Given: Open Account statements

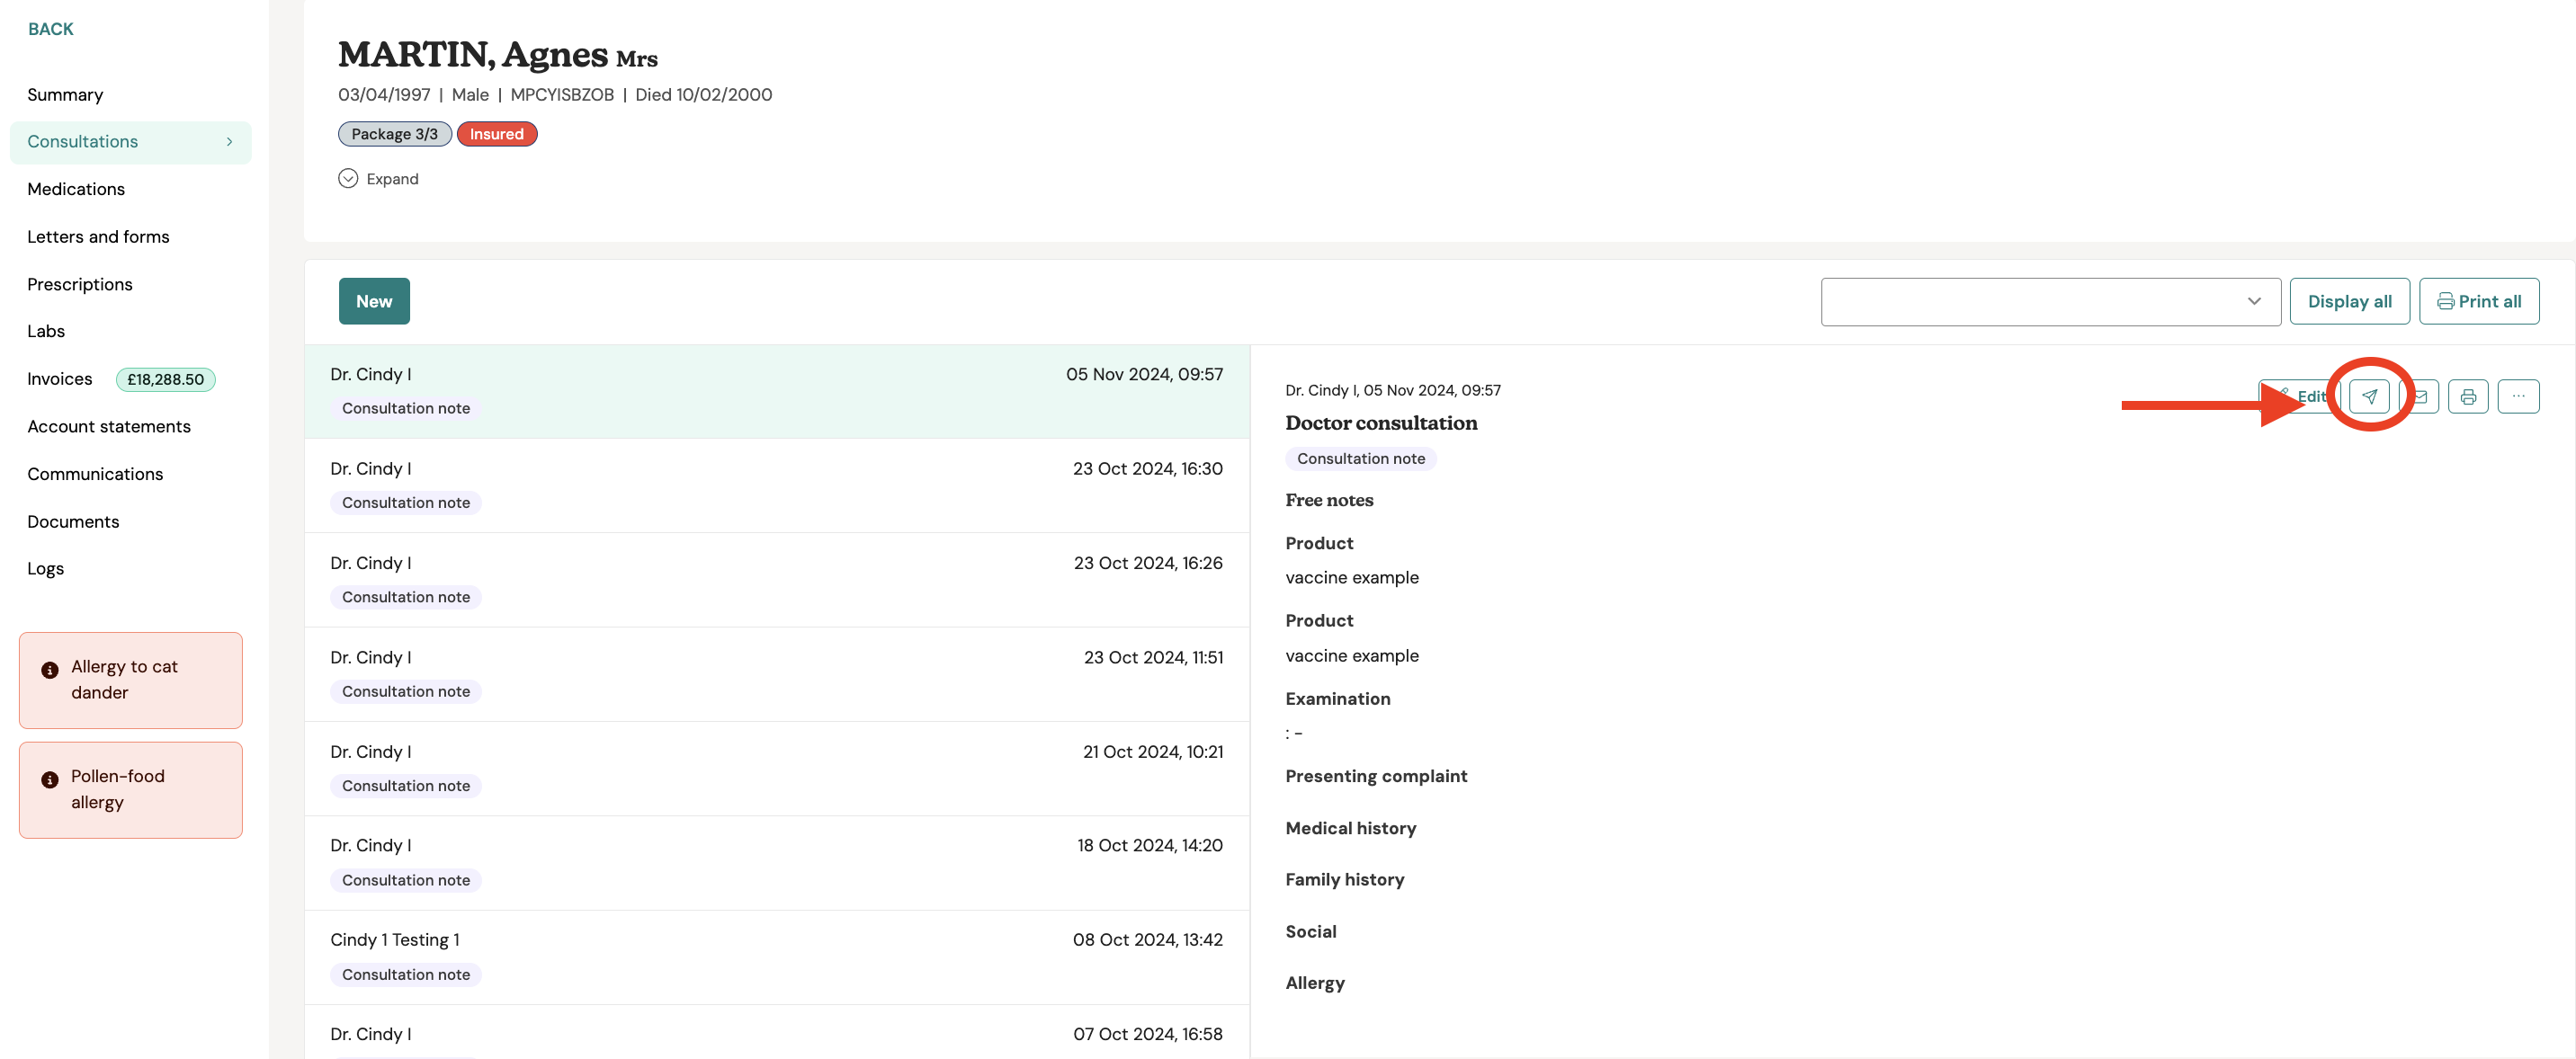Looking at the screenshot, I should pos(109,425).
